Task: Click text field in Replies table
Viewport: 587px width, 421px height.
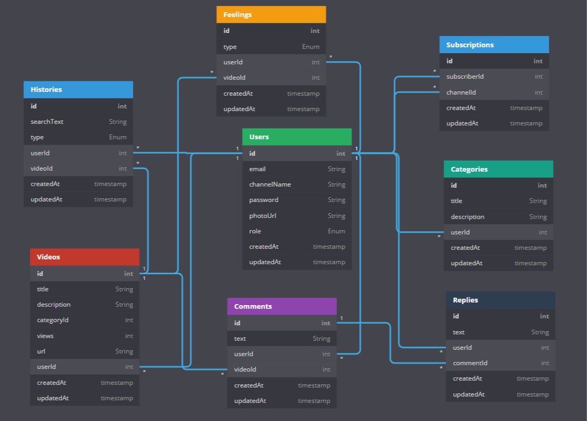Action: coord(500,332)
